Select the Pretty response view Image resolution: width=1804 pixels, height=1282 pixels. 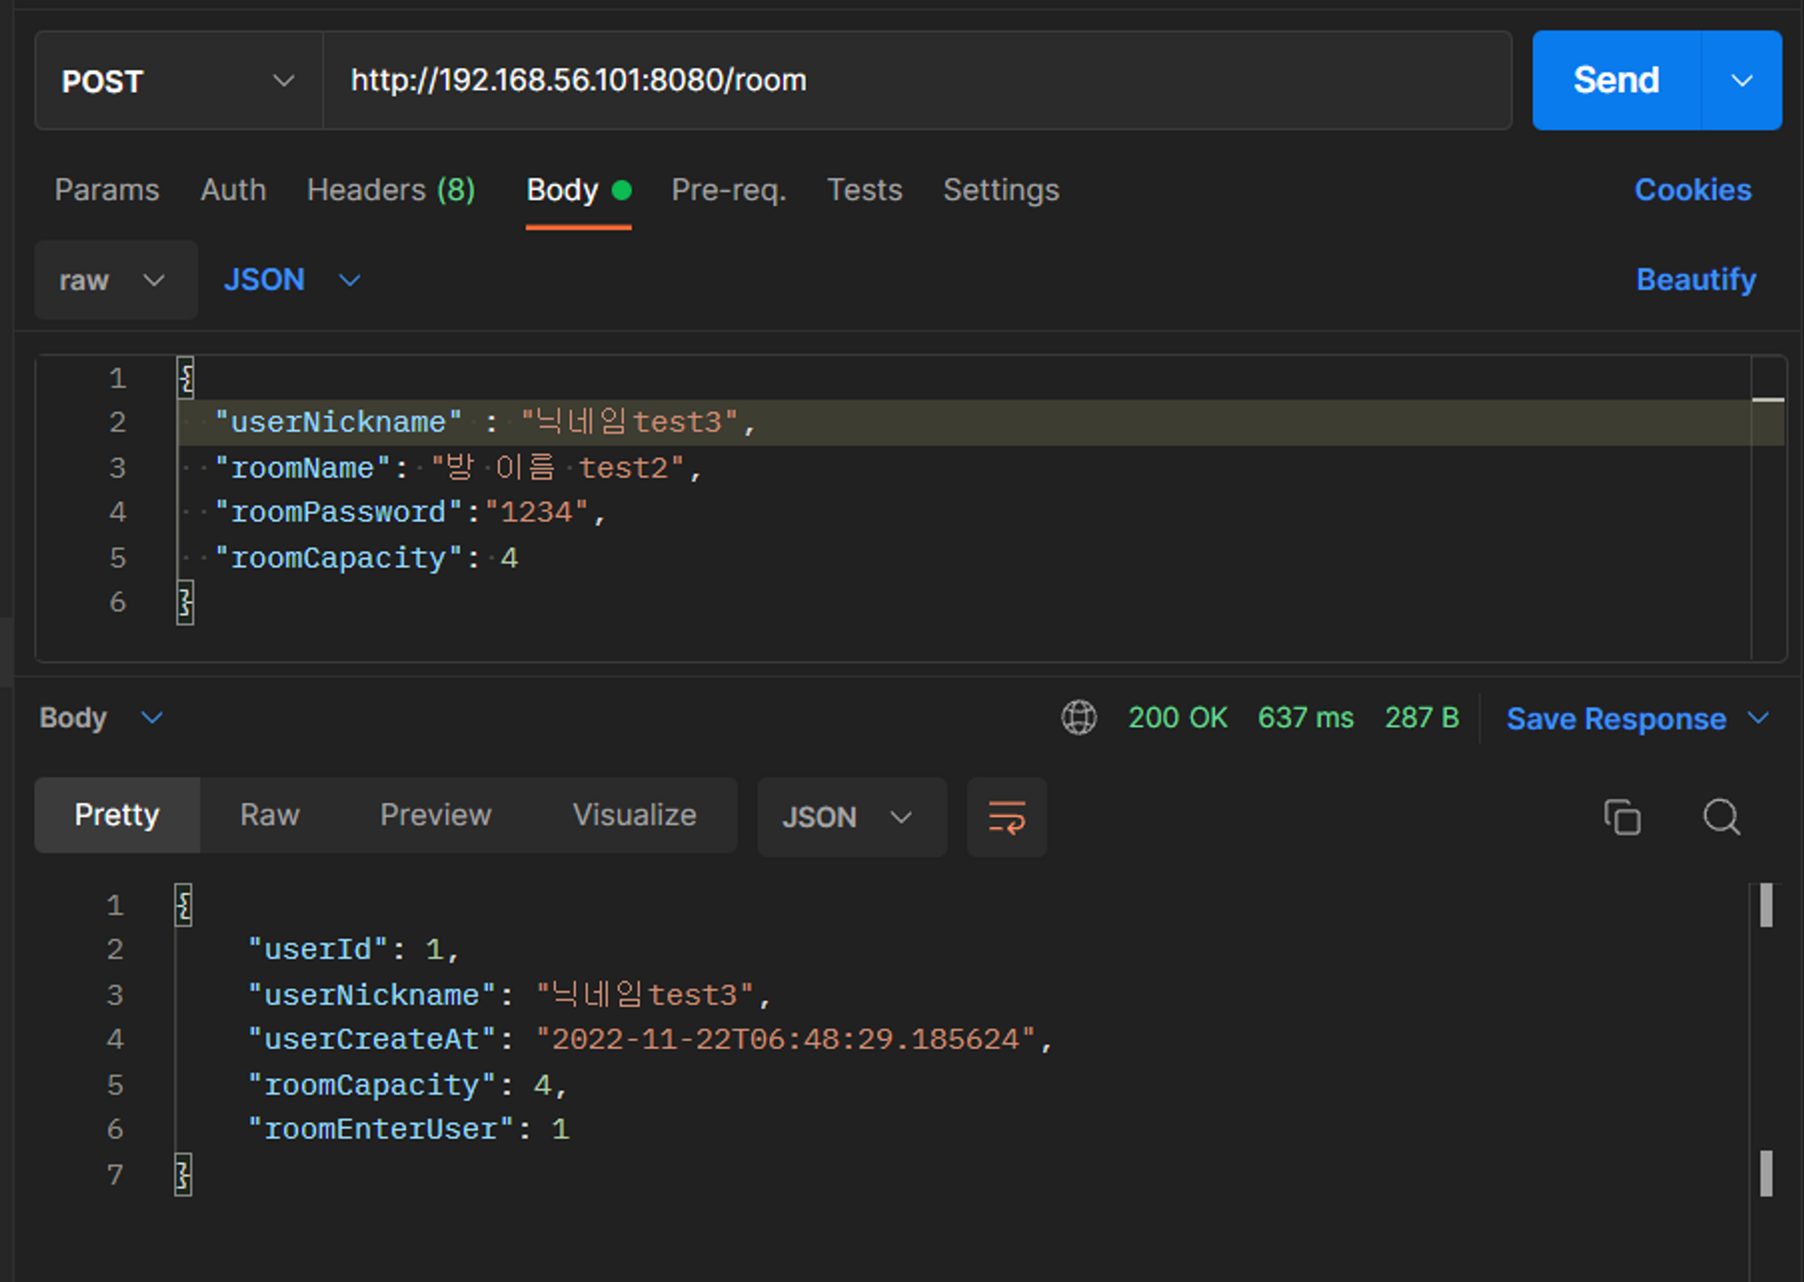(x=117, y=815)
